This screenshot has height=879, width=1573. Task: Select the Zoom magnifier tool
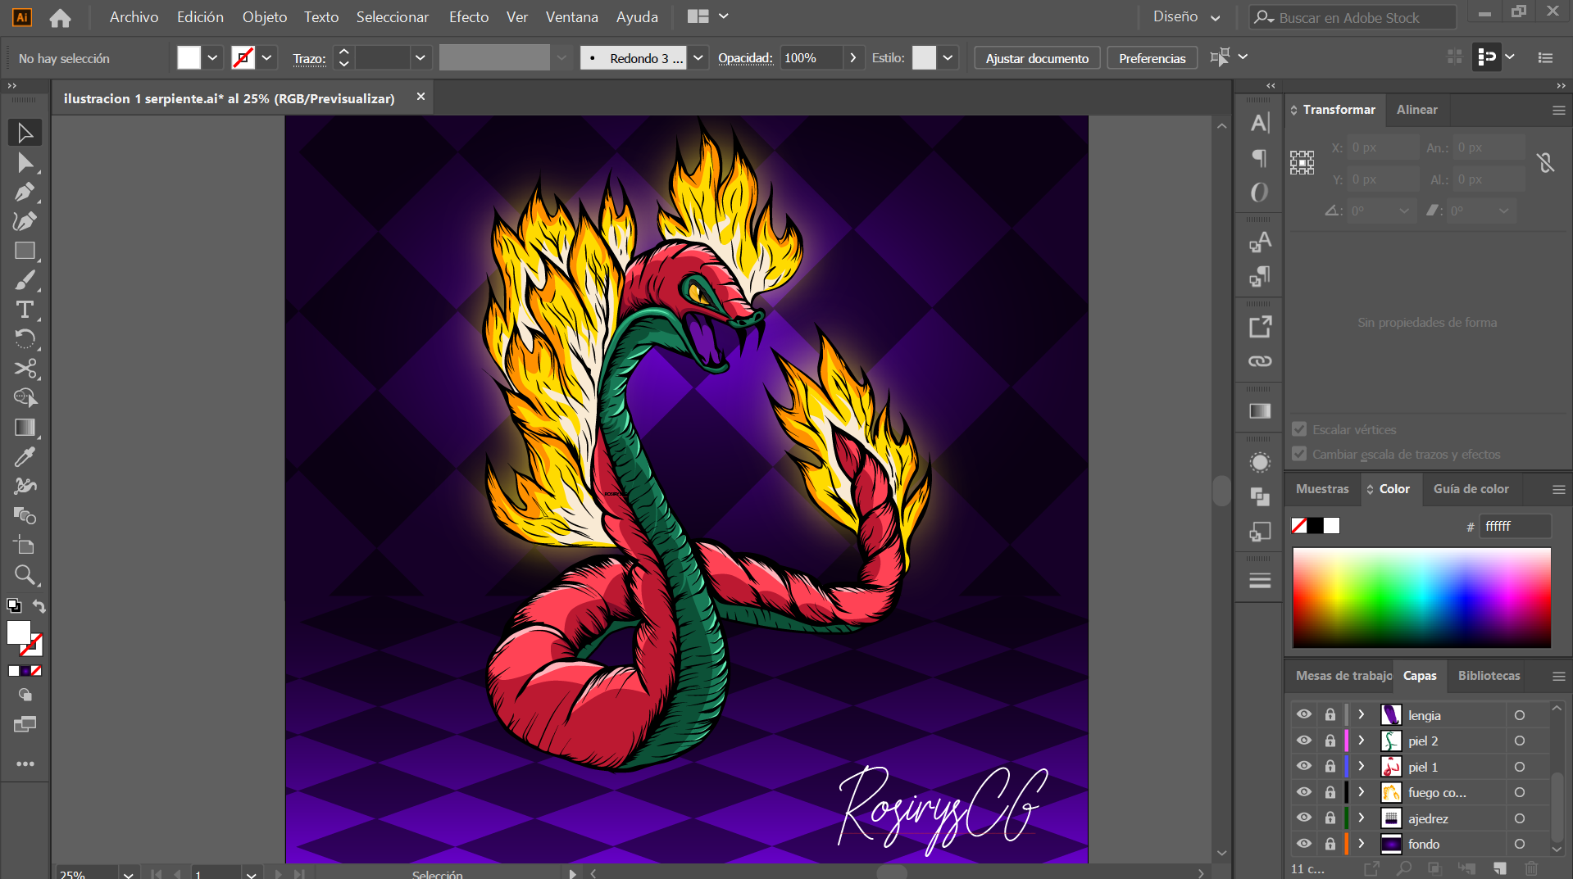coord(25,575)
